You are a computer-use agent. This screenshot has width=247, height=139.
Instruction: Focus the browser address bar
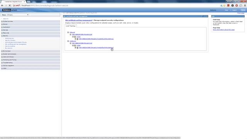pyautogui.click(x=116, y=5)
